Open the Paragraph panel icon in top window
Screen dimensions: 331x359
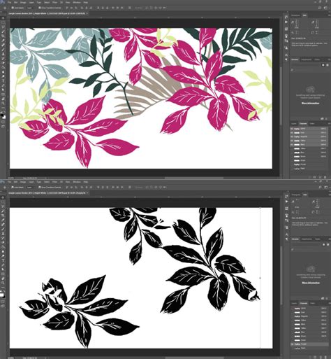click(286, 59)
